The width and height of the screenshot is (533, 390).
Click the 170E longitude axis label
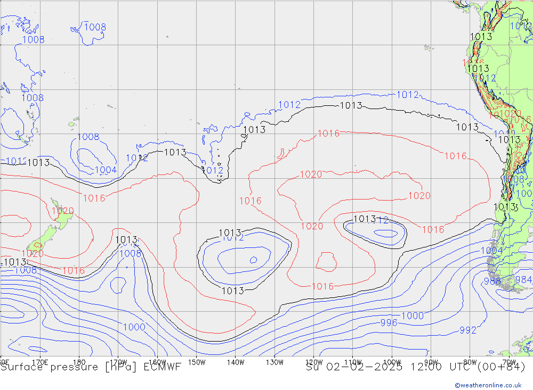pyautogui.click(x=41, y=362)
